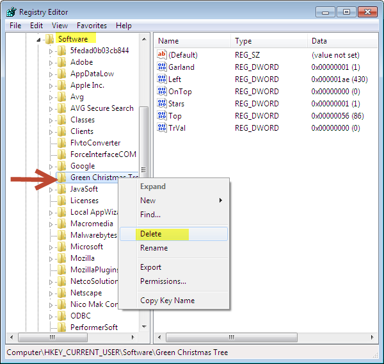Expand the AVG Secure Search key
Viewport: 384px width, 364px height.
click(51, 109)
